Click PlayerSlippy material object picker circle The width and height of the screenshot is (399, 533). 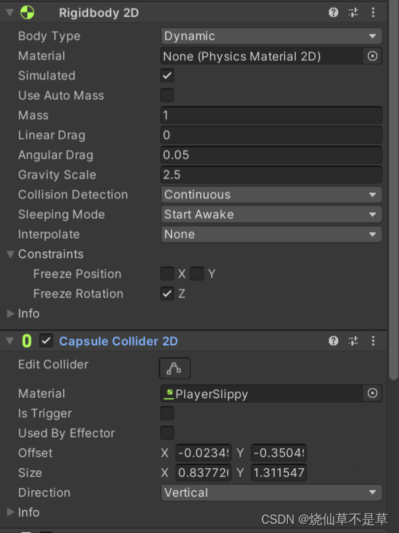(373, 393)
